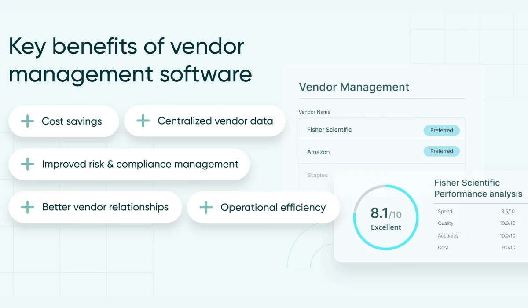The height and width of the screenshot is (308, 528).
Task: Click the Accuracy metric label
Action: [x=448, y=236]
